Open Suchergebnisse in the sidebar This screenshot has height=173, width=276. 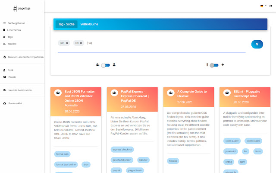click(16, 23)
